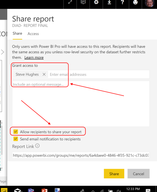157x192 pixels.
Task: Show hidden system tray icons
Action: point(93,191)
